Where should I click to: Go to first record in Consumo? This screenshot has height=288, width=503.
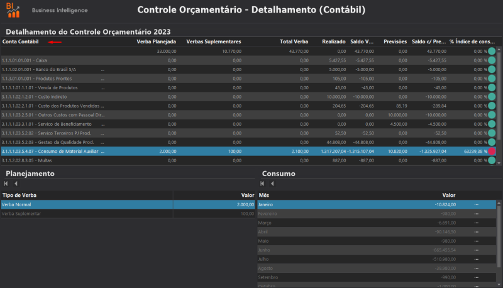tap(262, 184)
